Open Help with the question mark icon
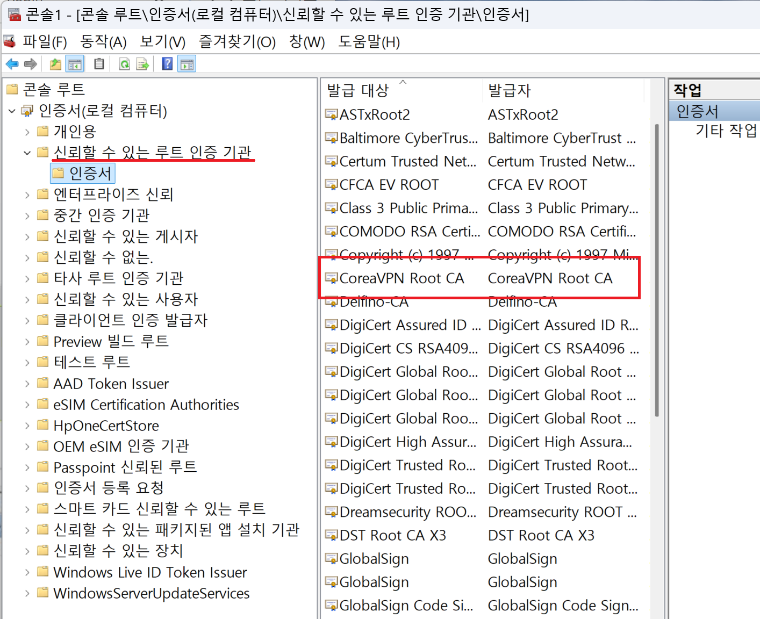This screenshot has height=619, width=760. pyautogui.click(x=167, y=64)
